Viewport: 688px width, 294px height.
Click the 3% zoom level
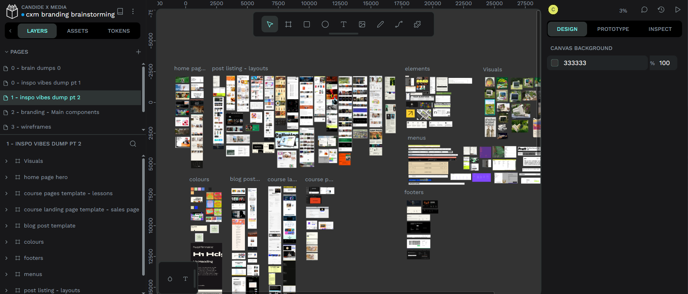tap(623, 11)
